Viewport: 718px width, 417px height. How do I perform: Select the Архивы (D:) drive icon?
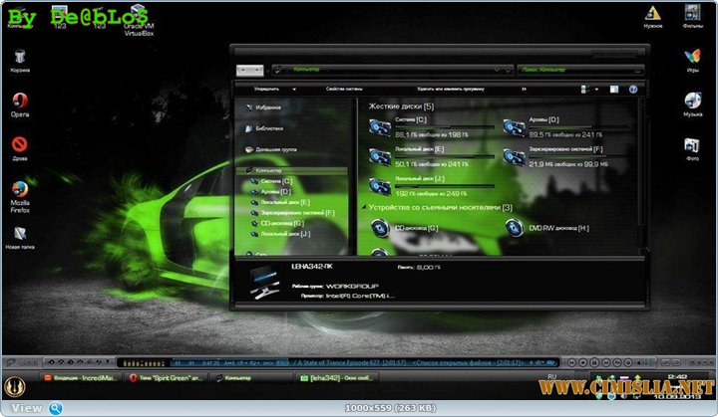(x=514, y=127)
